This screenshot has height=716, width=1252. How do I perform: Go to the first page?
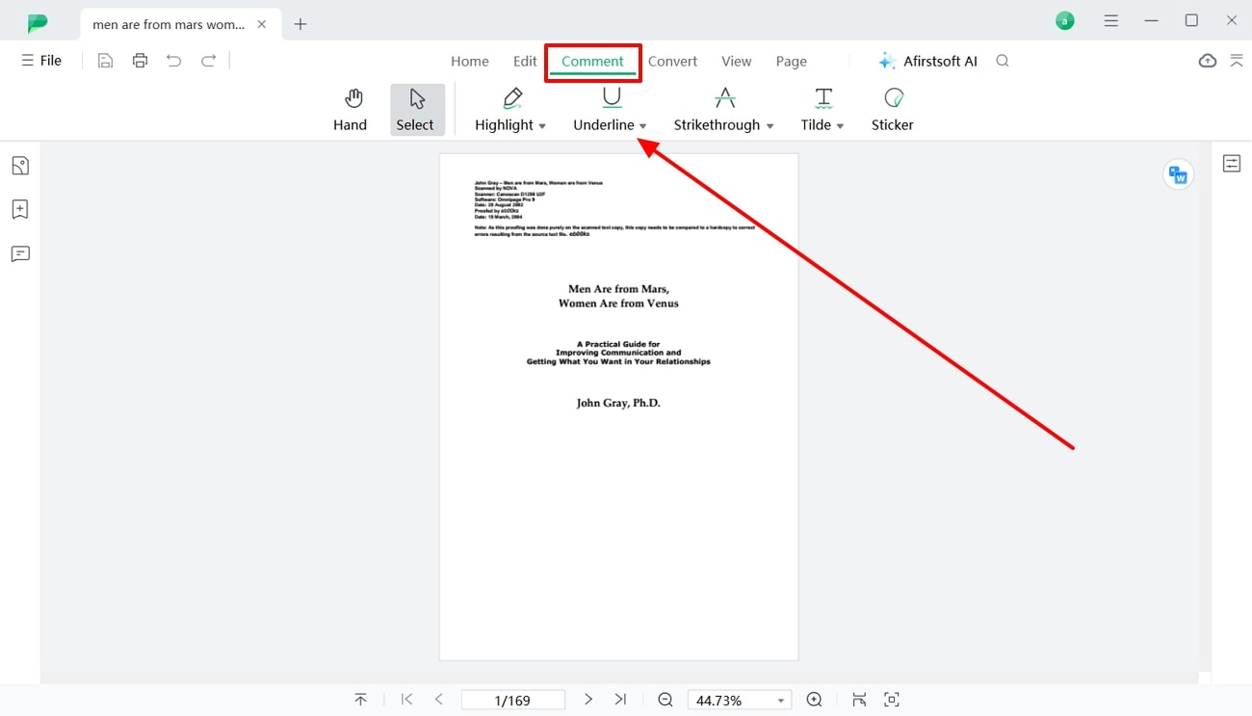[406, 700]
